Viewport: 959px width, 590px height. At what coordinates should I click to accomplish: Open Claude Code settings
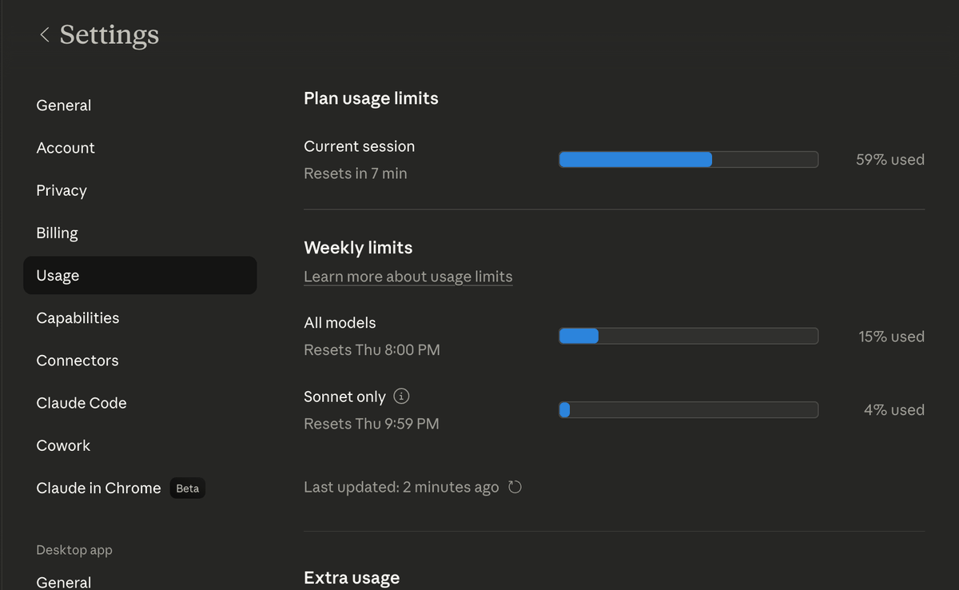point(140,403)
